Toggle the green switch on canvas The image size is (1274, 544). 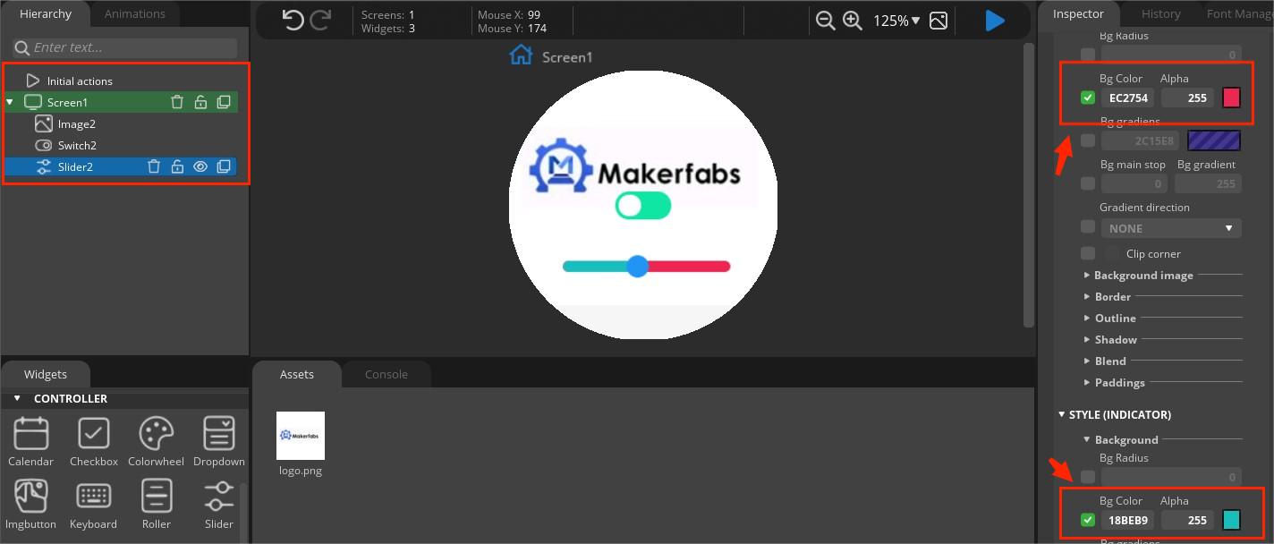click(643, 206)
